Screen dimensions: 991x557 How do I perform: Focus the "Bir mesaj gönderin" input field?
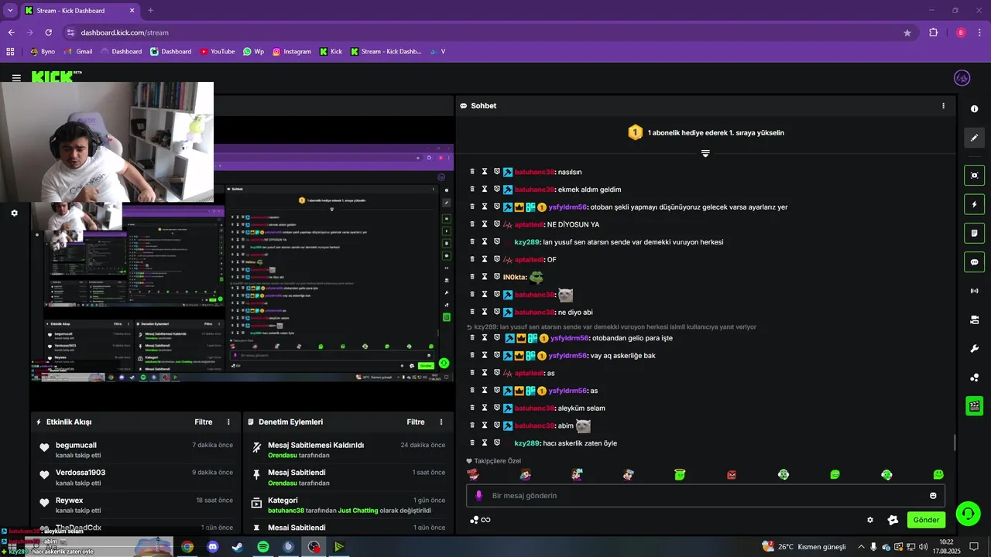[705, 496]
